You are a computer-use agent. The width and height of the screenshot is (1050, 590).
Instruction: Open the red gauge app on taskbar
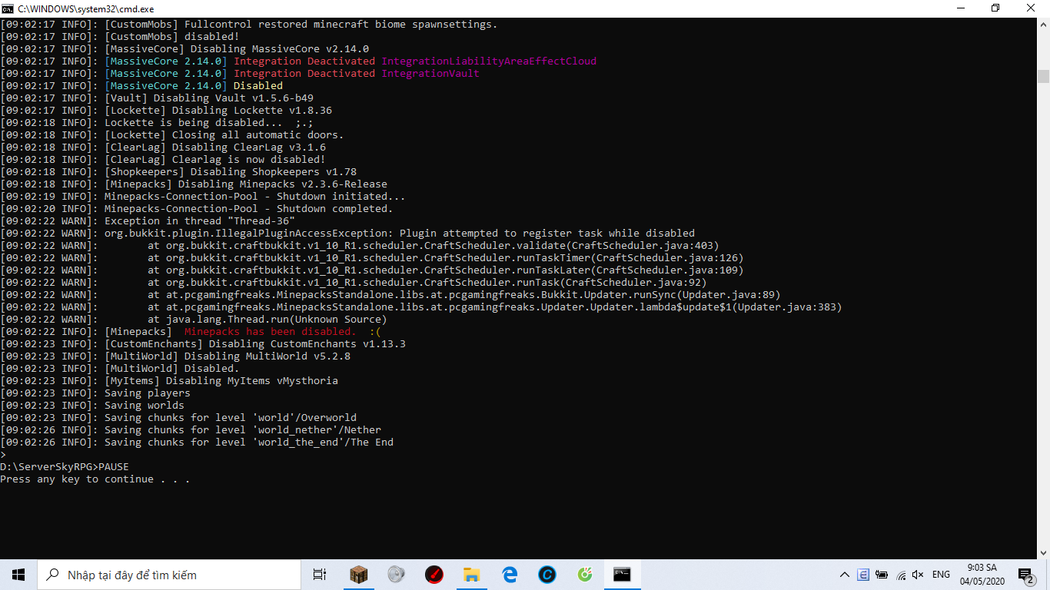click(434, 575)
